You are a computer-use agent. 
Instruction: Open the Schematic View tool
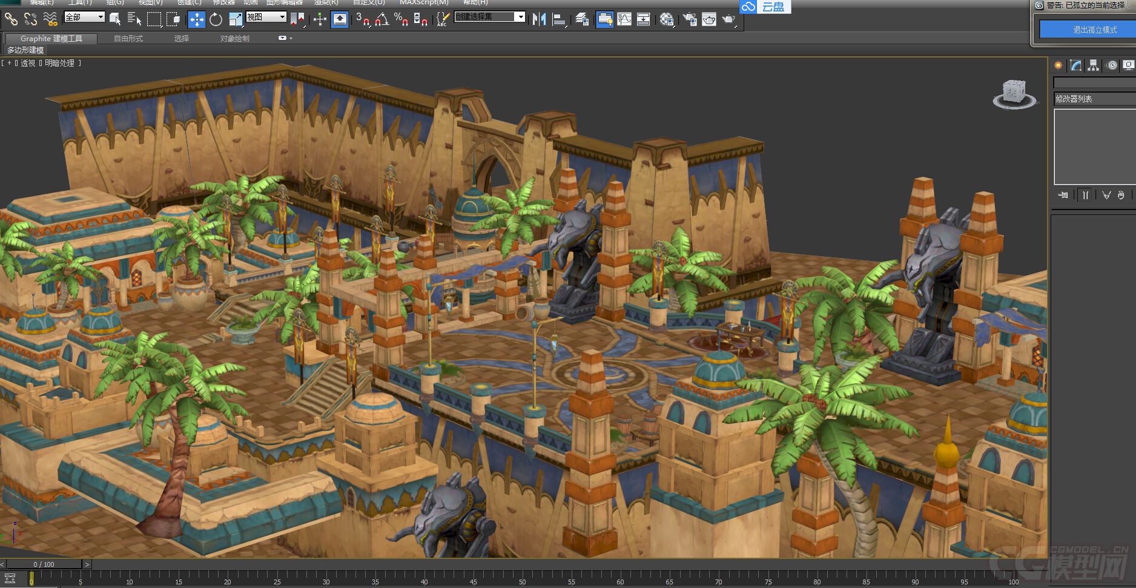coord(643,19)
